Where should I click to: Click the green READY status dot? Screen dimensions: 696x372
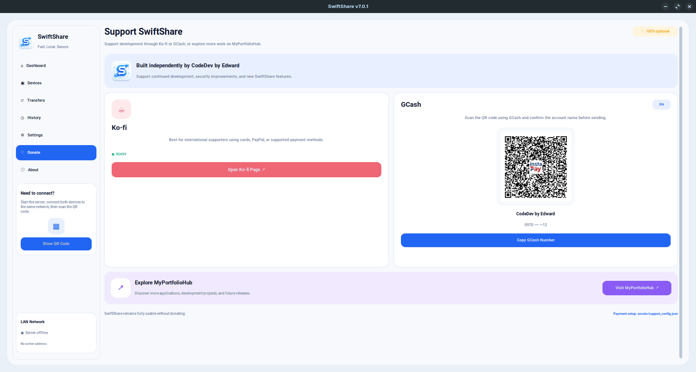(113, 155)
